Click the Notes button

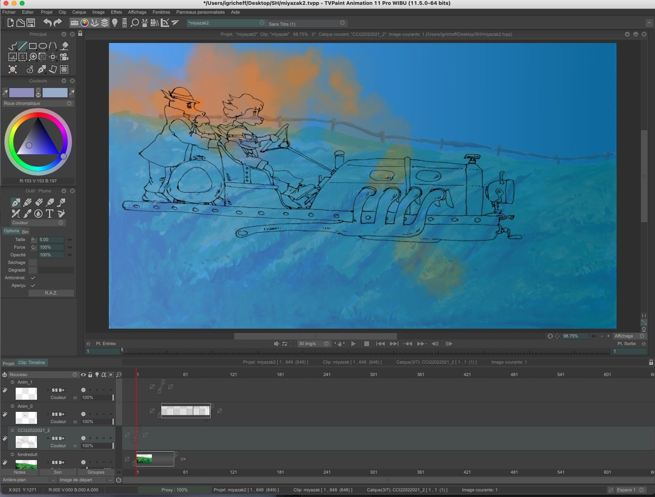coord(20,472)
